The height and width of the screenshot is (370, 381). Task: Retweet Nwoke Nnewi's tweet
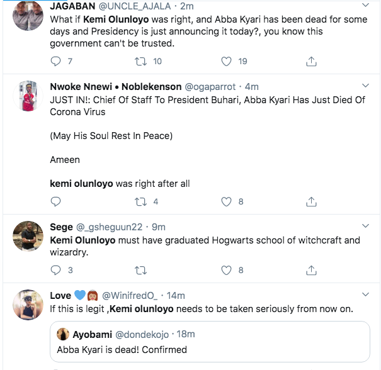(x=142, y=202)
